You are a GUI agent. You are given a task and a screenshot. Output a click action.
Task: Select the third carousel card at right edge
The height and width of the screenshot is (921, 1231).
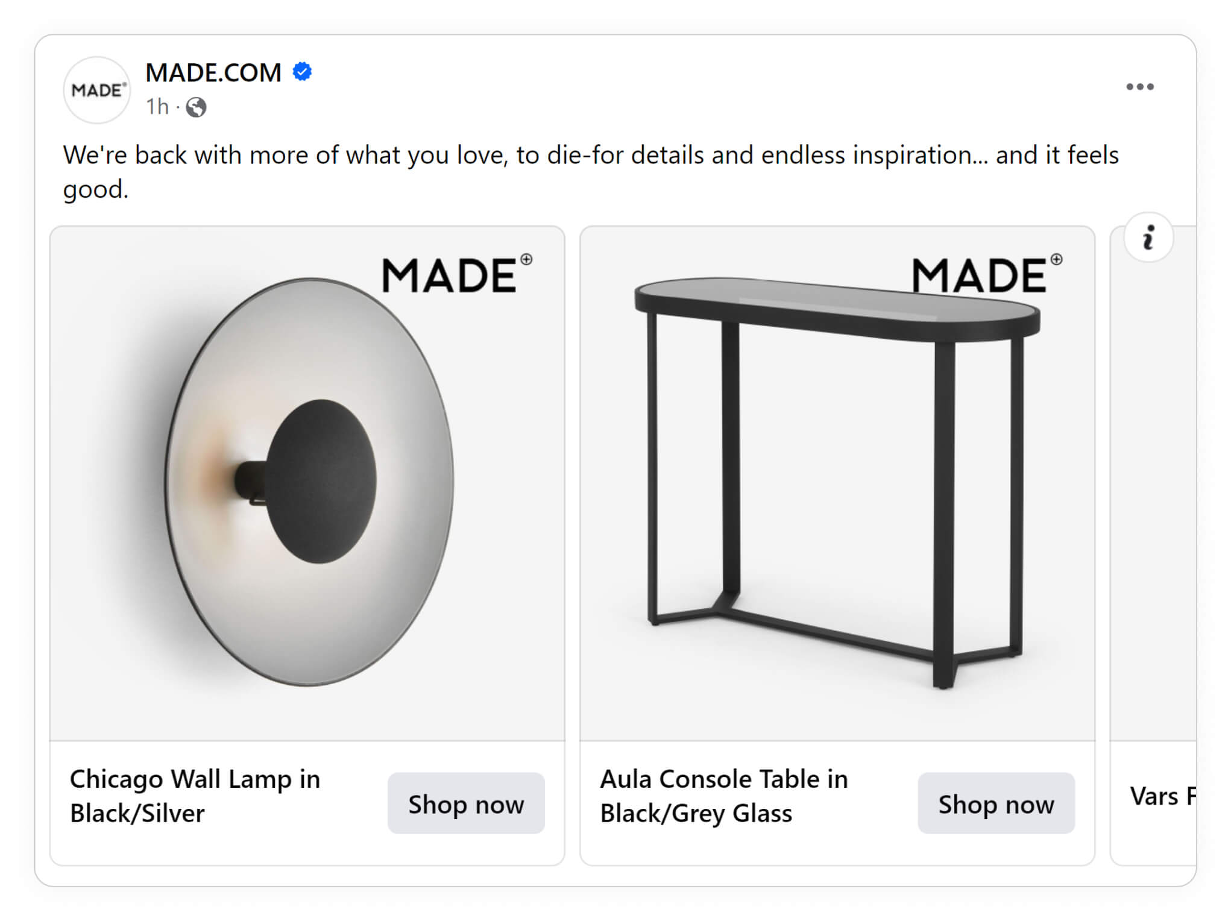pos(1153,545)
